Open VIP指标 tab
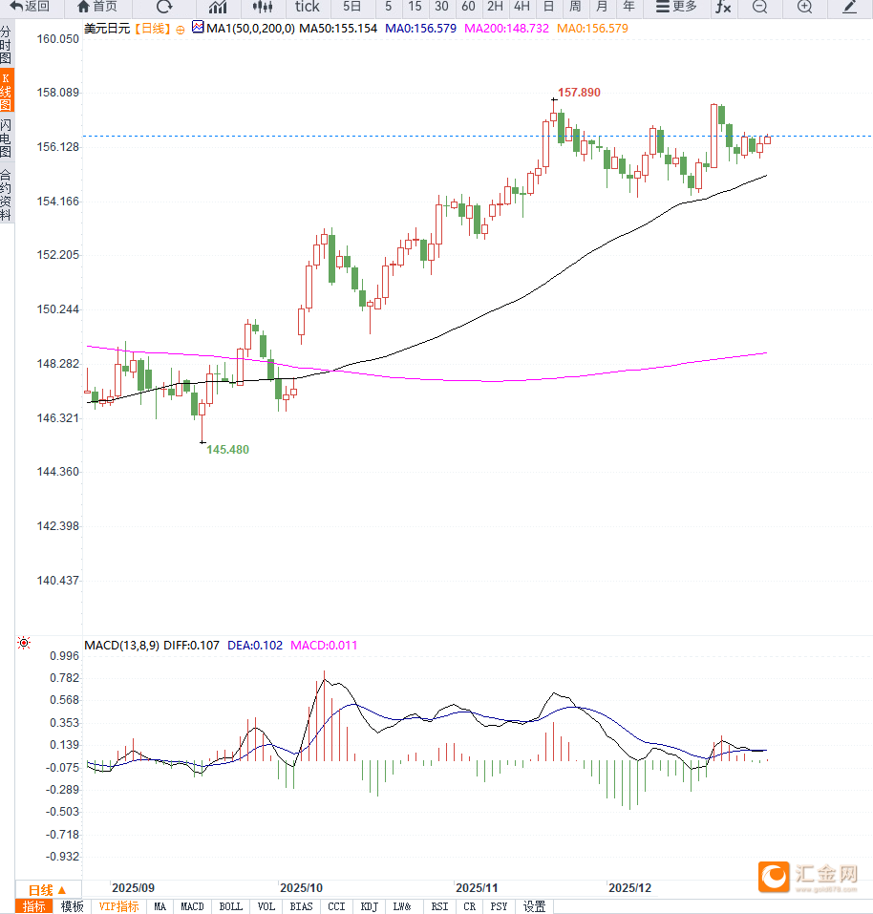This screenshot has width=873, height=914. (x=118, y=906)
